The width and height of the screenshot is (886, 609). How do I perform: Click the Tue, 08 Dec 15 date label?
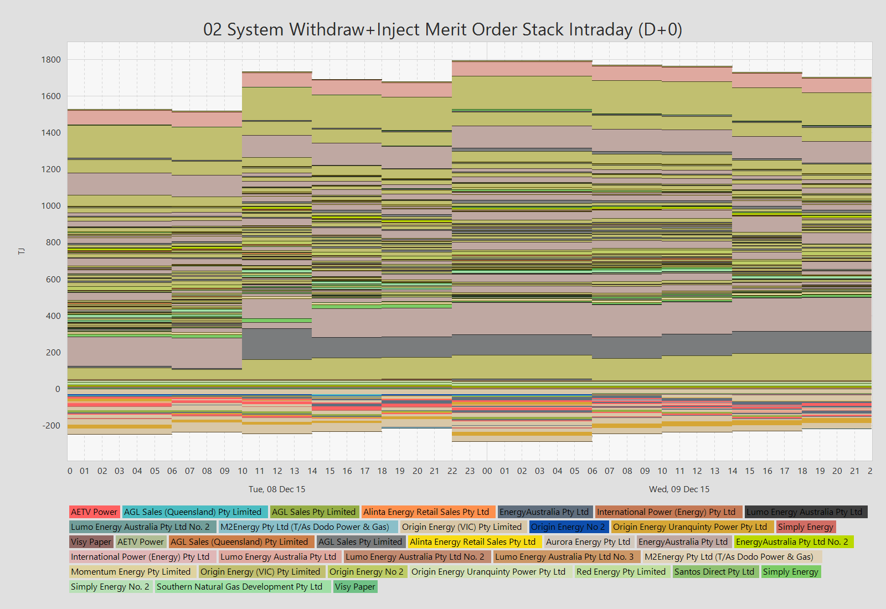(x=277, y=489)
